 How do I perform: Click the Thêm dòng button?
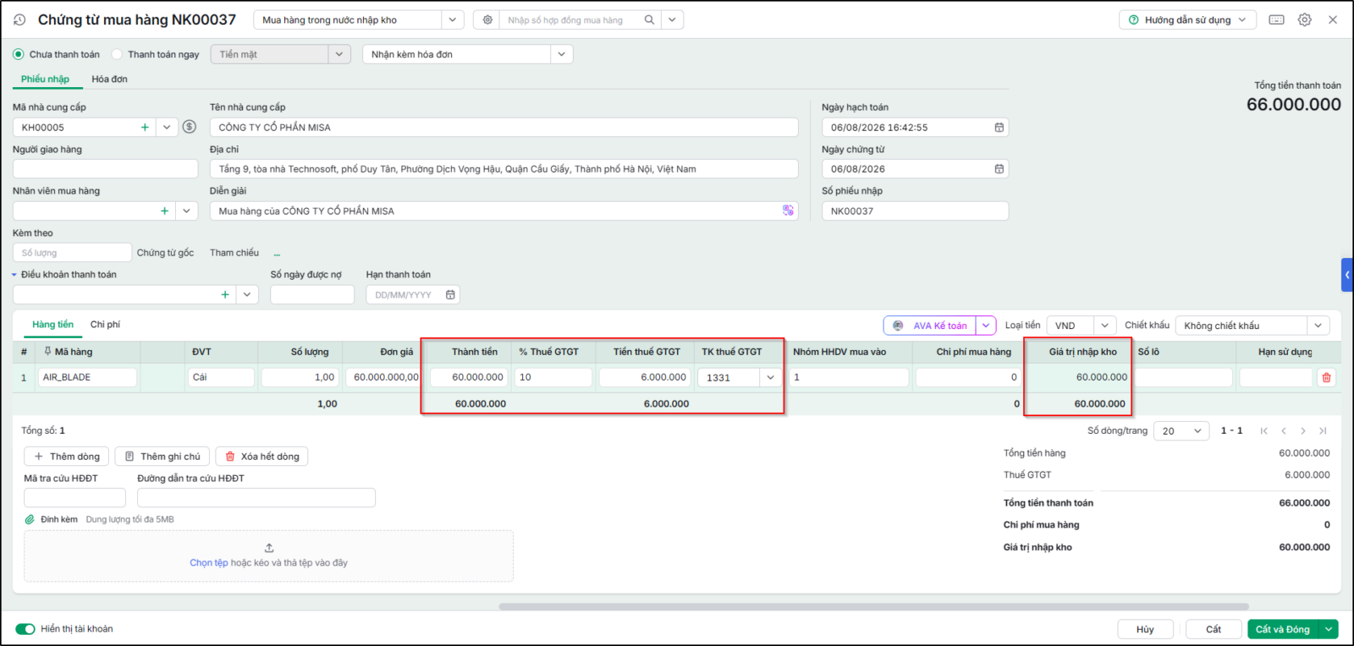point(67,457)
